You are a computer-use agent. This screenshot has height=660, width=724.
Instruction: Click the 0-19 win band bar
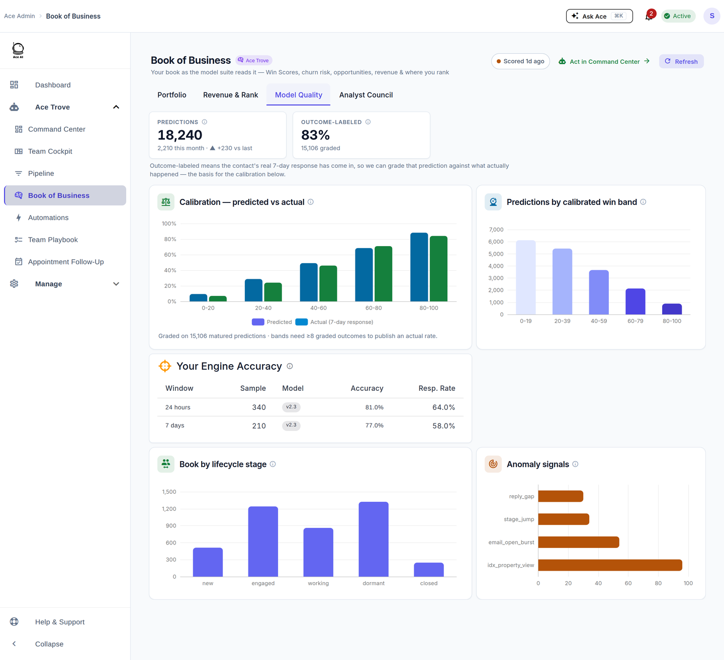tap(526, 277)
